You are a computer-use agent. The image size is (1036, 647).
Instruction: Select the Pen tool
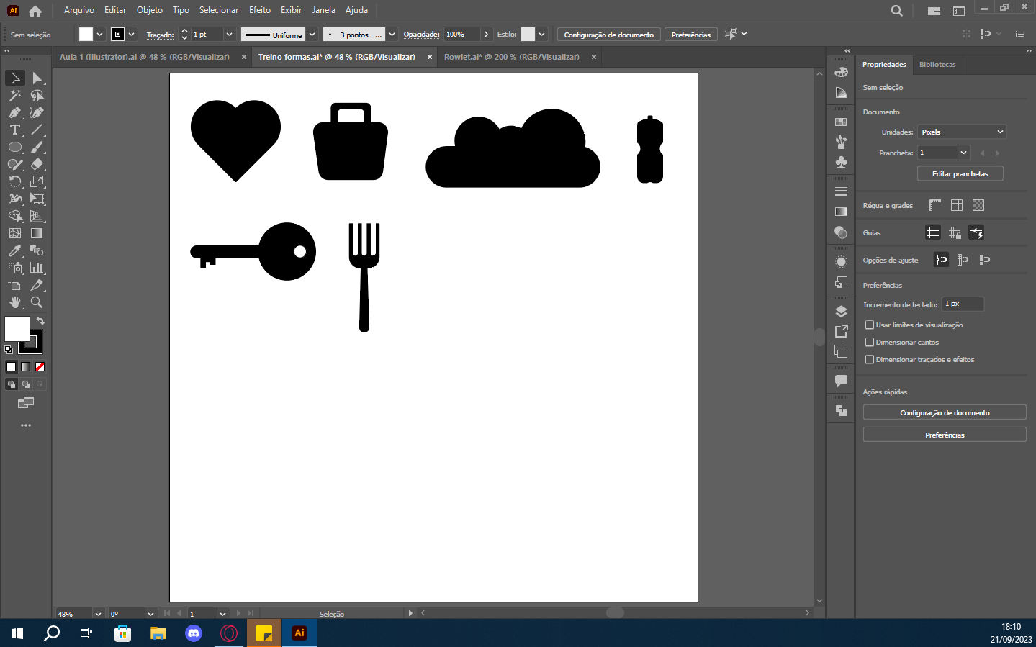pos(15,112)
